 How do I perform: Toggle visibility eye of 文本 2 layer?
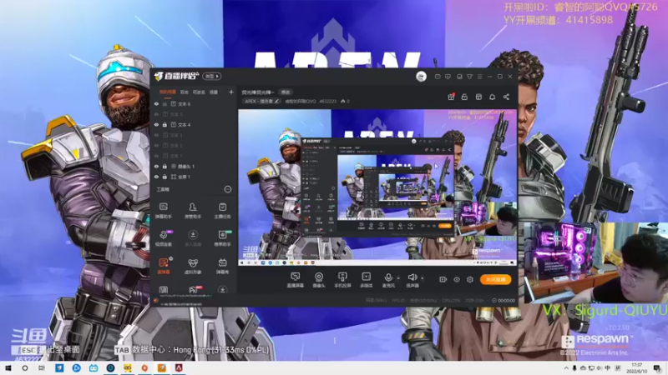pos(156,145)
